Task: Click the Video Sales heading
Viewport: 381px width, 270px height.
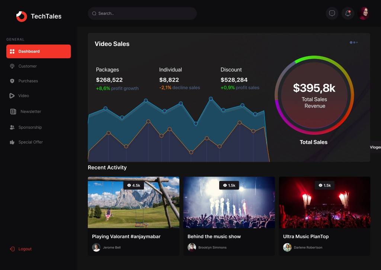Action: (112, 44)
